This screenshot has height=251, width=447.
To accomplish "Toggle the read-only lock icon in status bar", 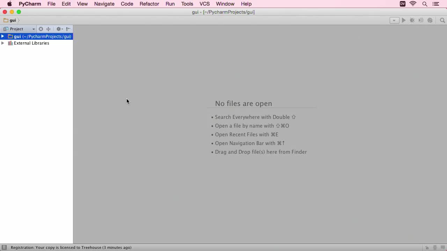I will [x=427, y=248].
